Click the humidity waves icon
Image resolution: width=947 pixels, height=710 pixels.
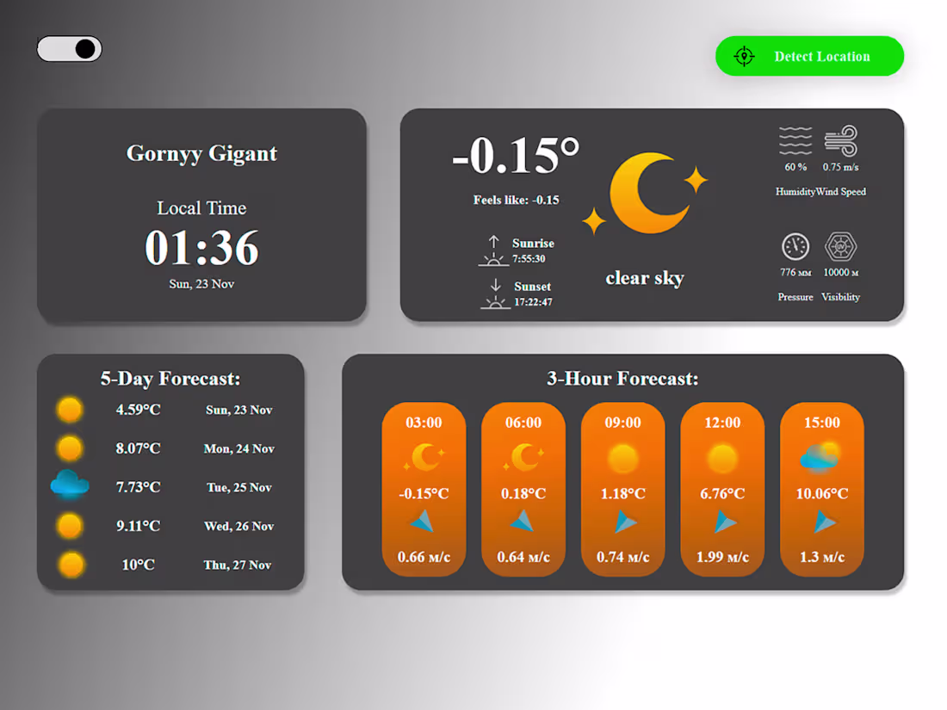coord(795,142)
